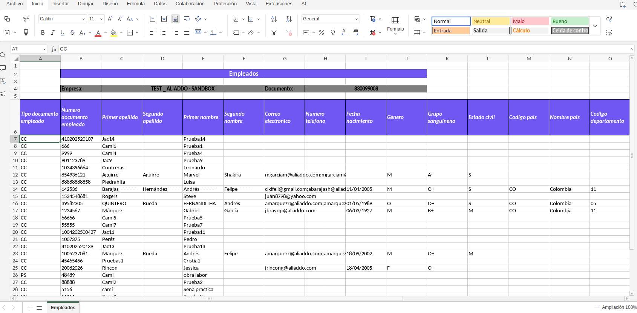The image size is (637, 313).
Task: Switch to the Insertar tab
Action: coord(61,4)
